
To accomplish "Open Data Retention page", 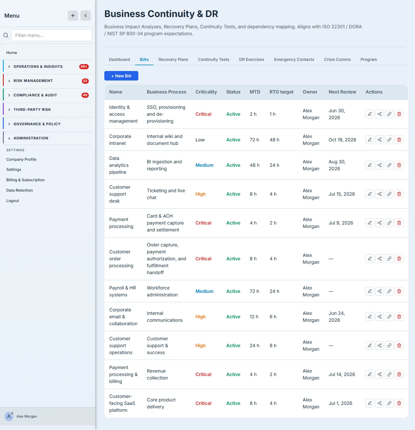I will click(x=20, y=190).
